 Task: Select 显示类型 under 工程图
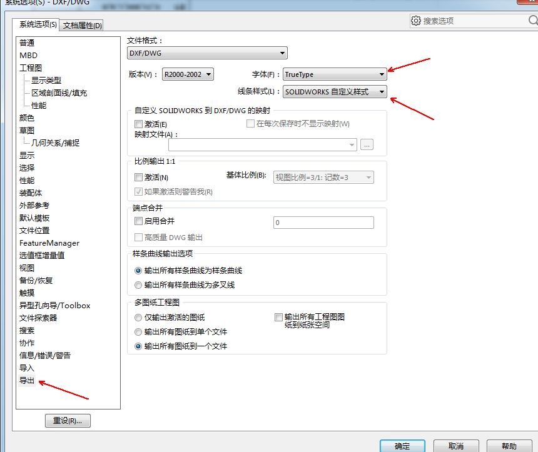pos(46,80)
